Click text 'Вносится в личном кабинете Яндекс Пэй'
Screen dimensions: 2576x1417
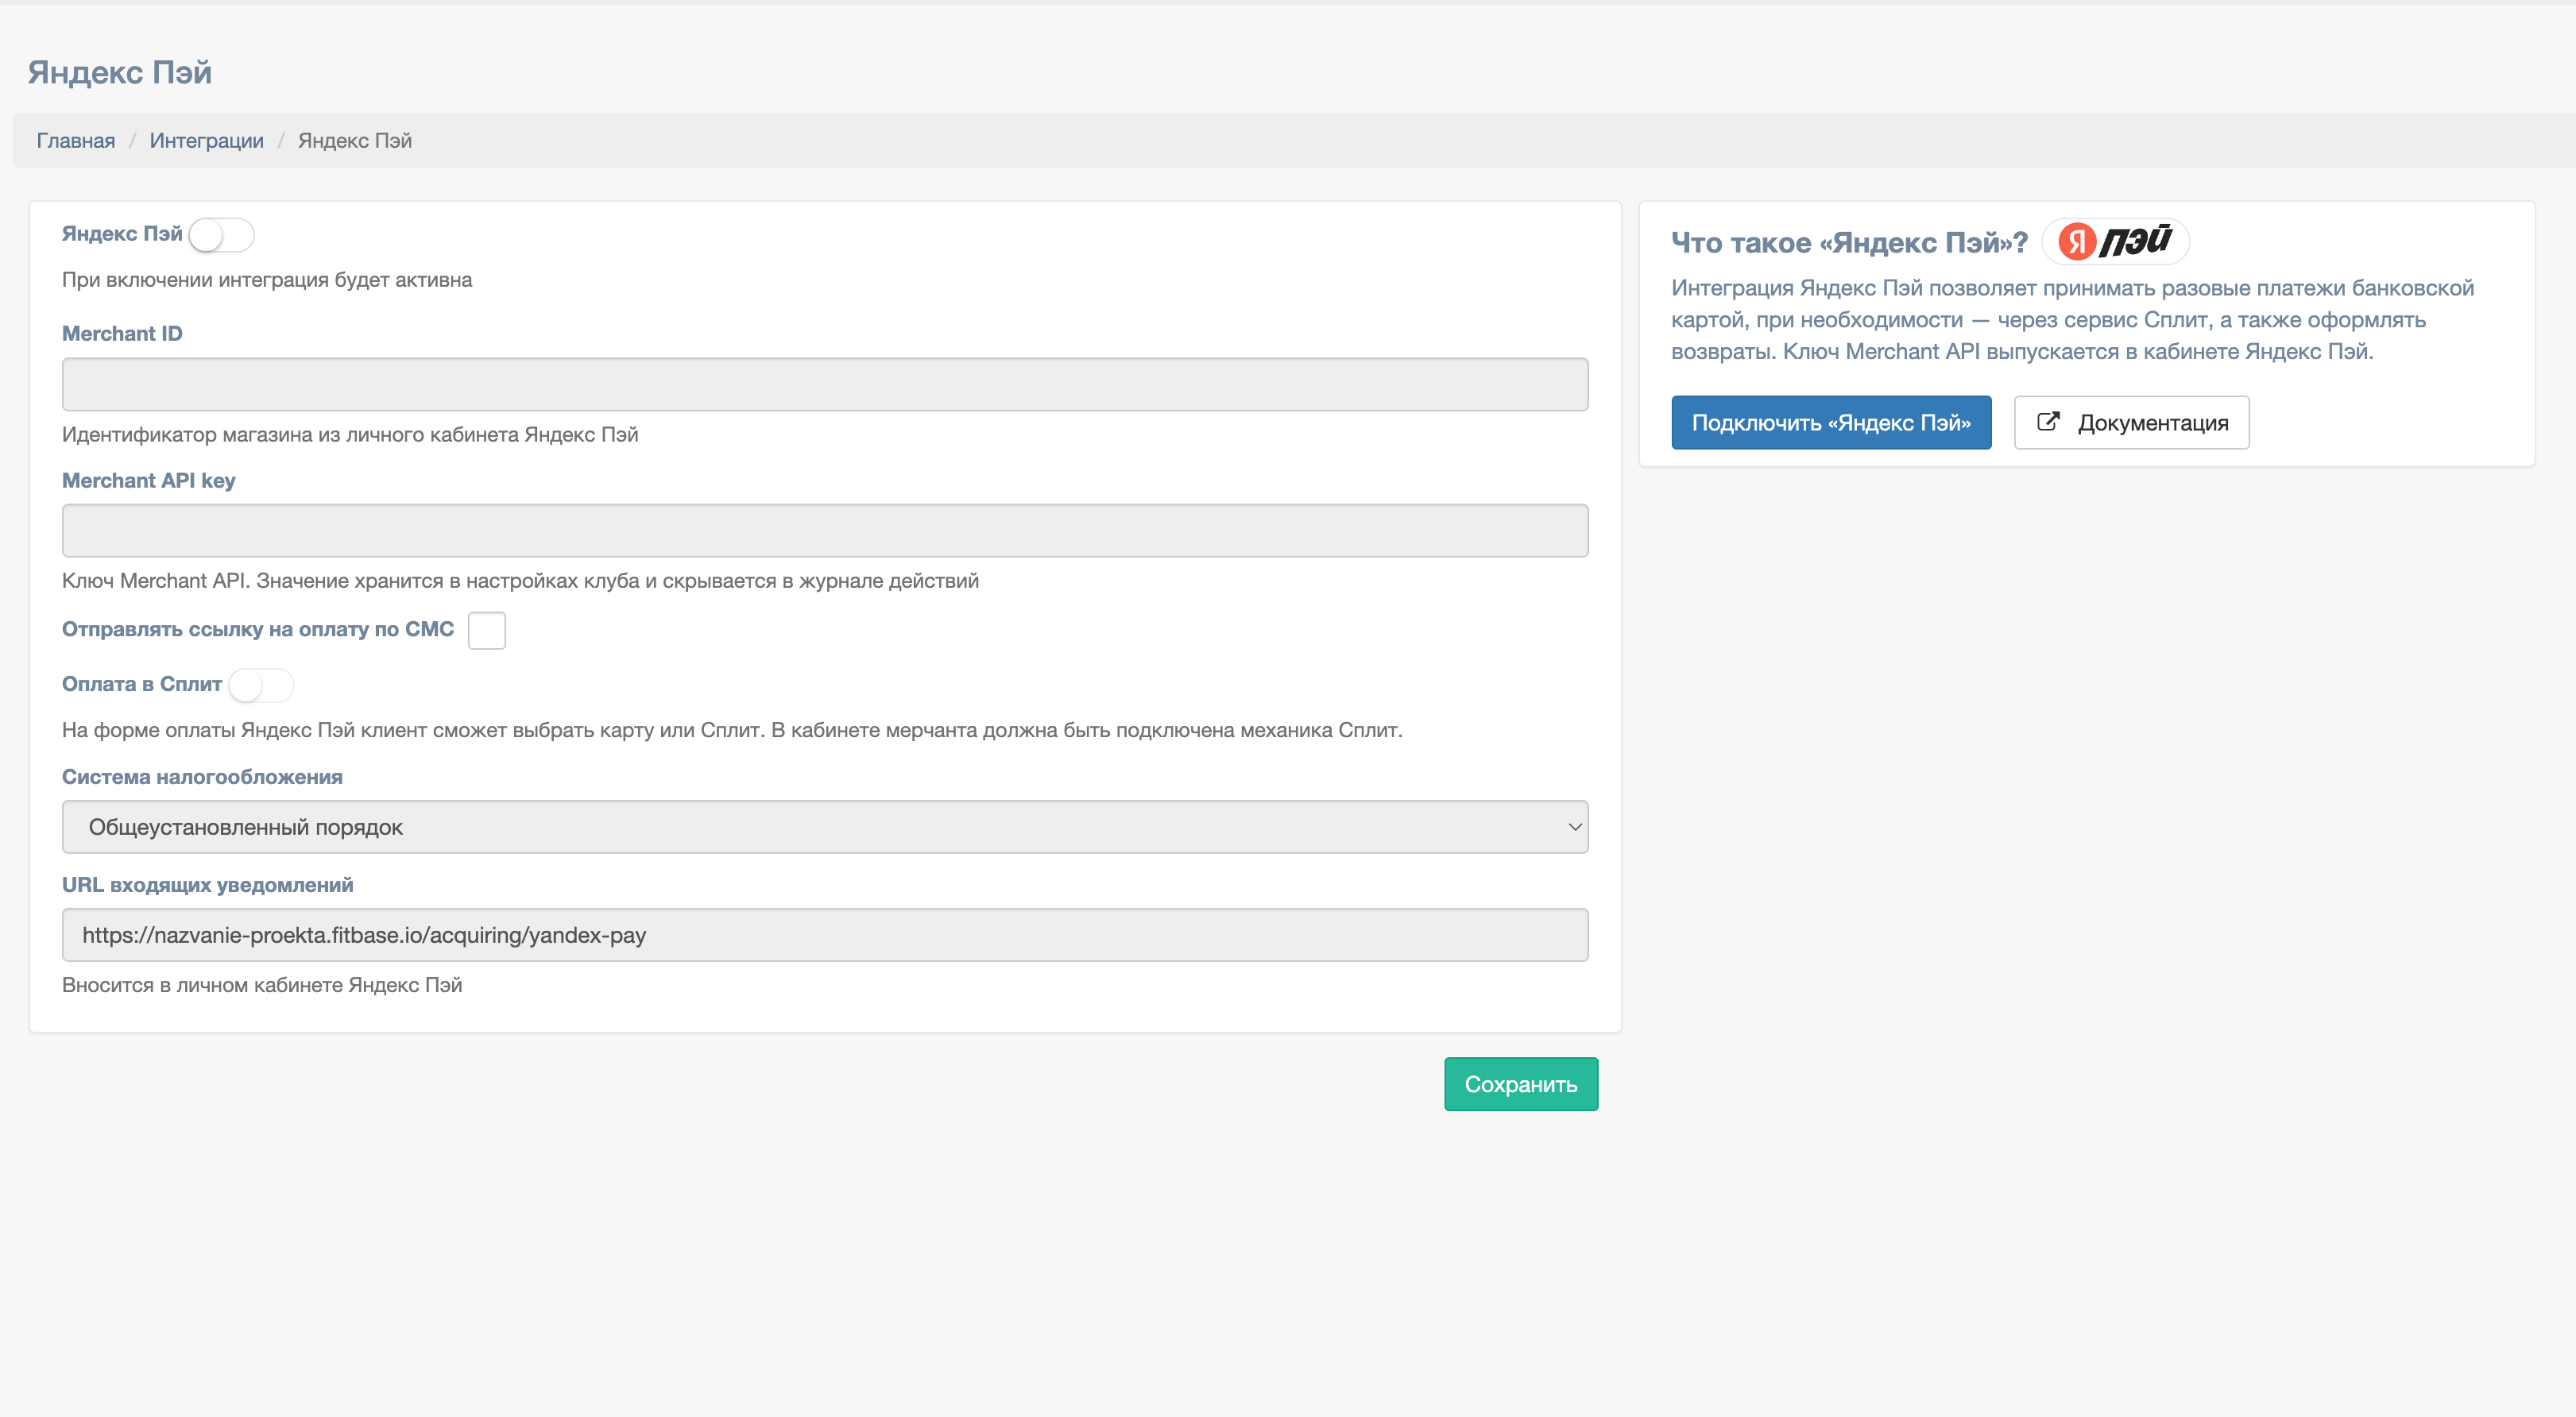point(262,985)
